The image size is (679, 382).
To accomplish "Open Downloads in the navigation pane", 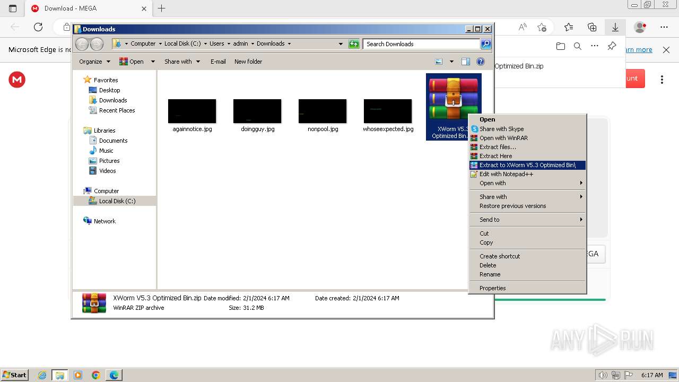I will point(113,100).
